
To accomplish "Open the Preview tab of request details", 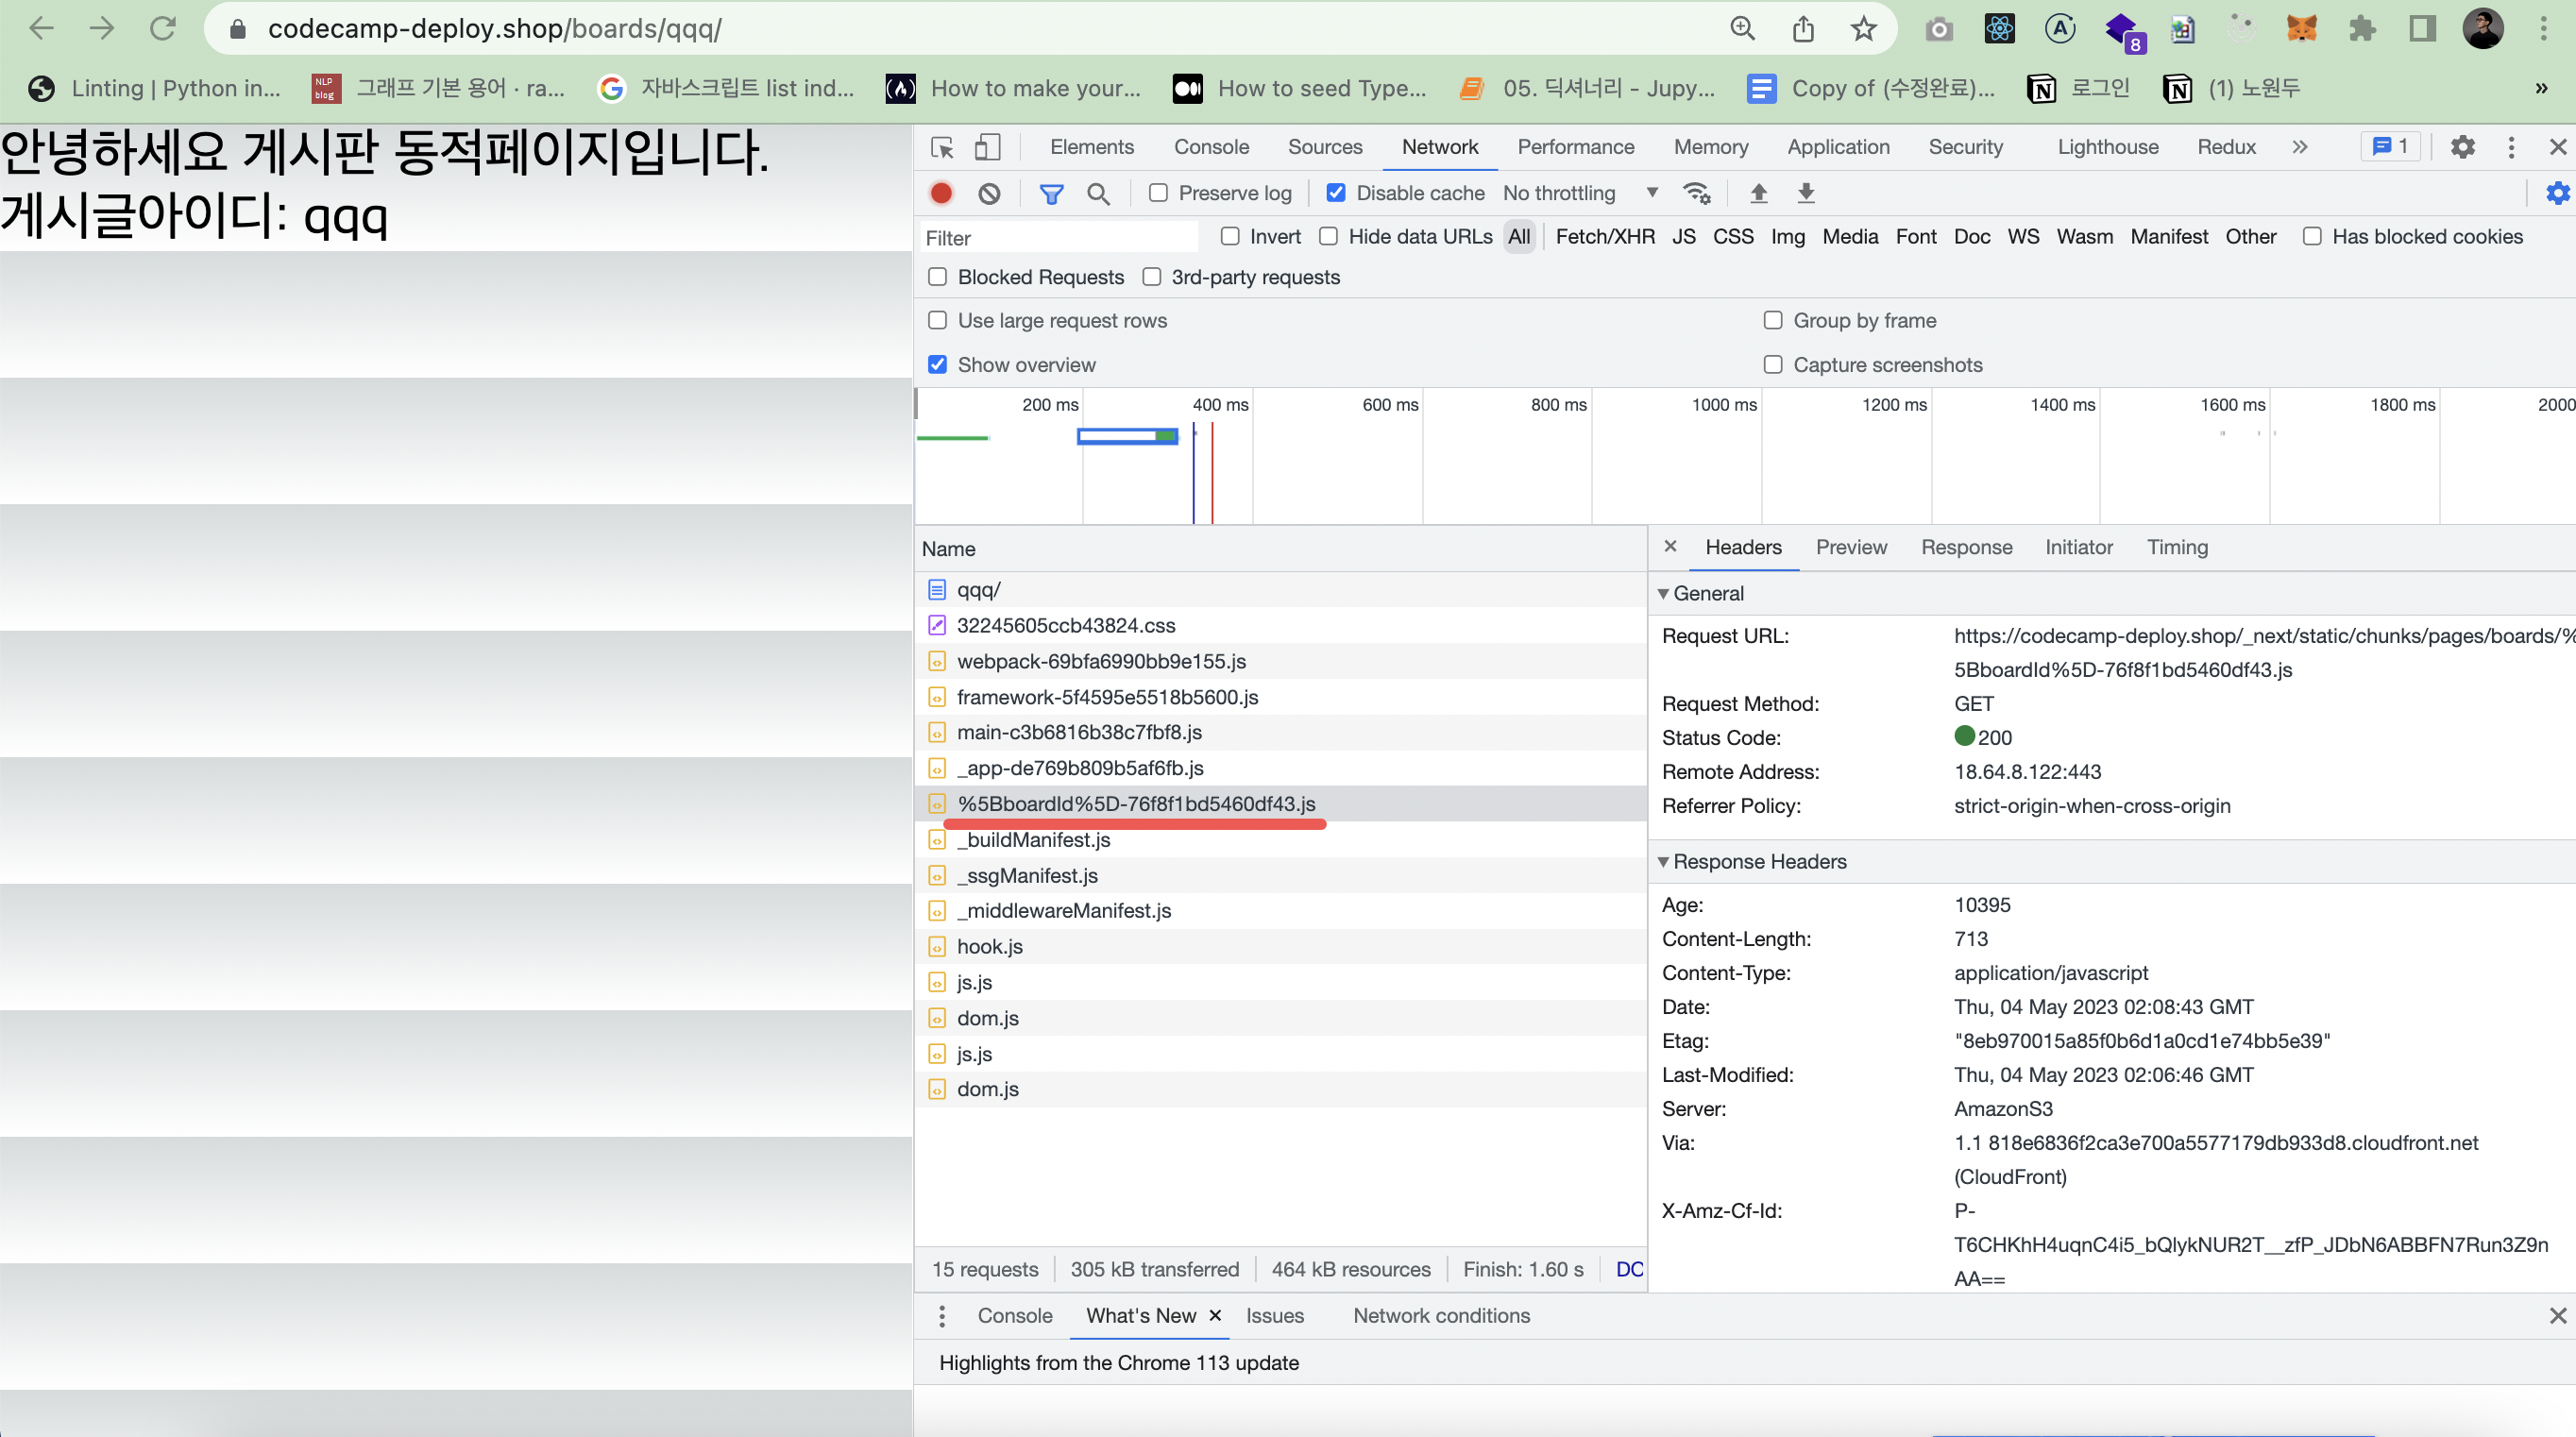I will [x=1851, y=547].
